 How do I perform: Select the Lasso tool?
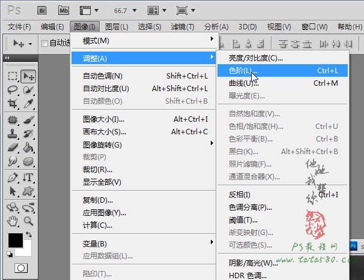point(13,90)
